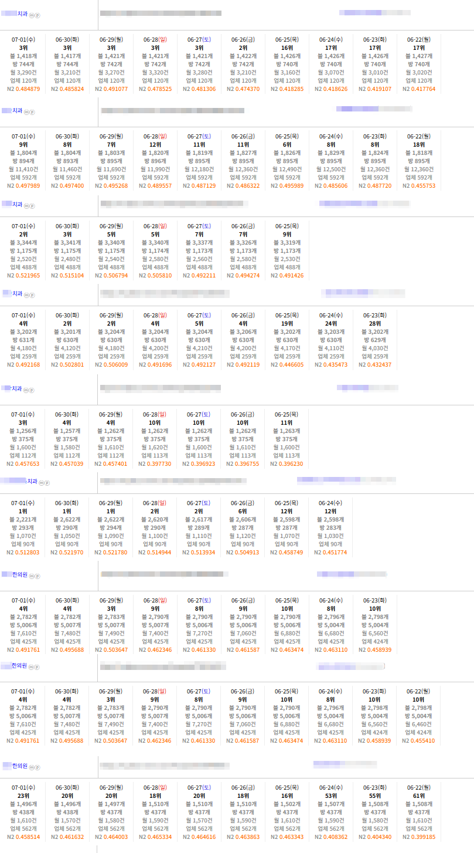Image resolution: width=474 pixels, height=853 pixels.
Task: Click the N2 0.455410 value
Action: point(418,741)
